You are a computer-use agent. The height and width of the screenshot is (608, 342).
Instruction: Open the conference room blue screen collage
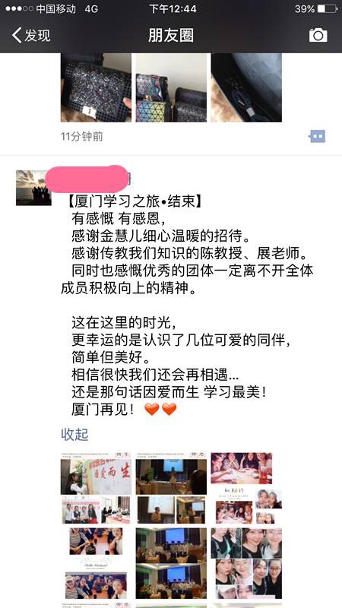point(171,563)
